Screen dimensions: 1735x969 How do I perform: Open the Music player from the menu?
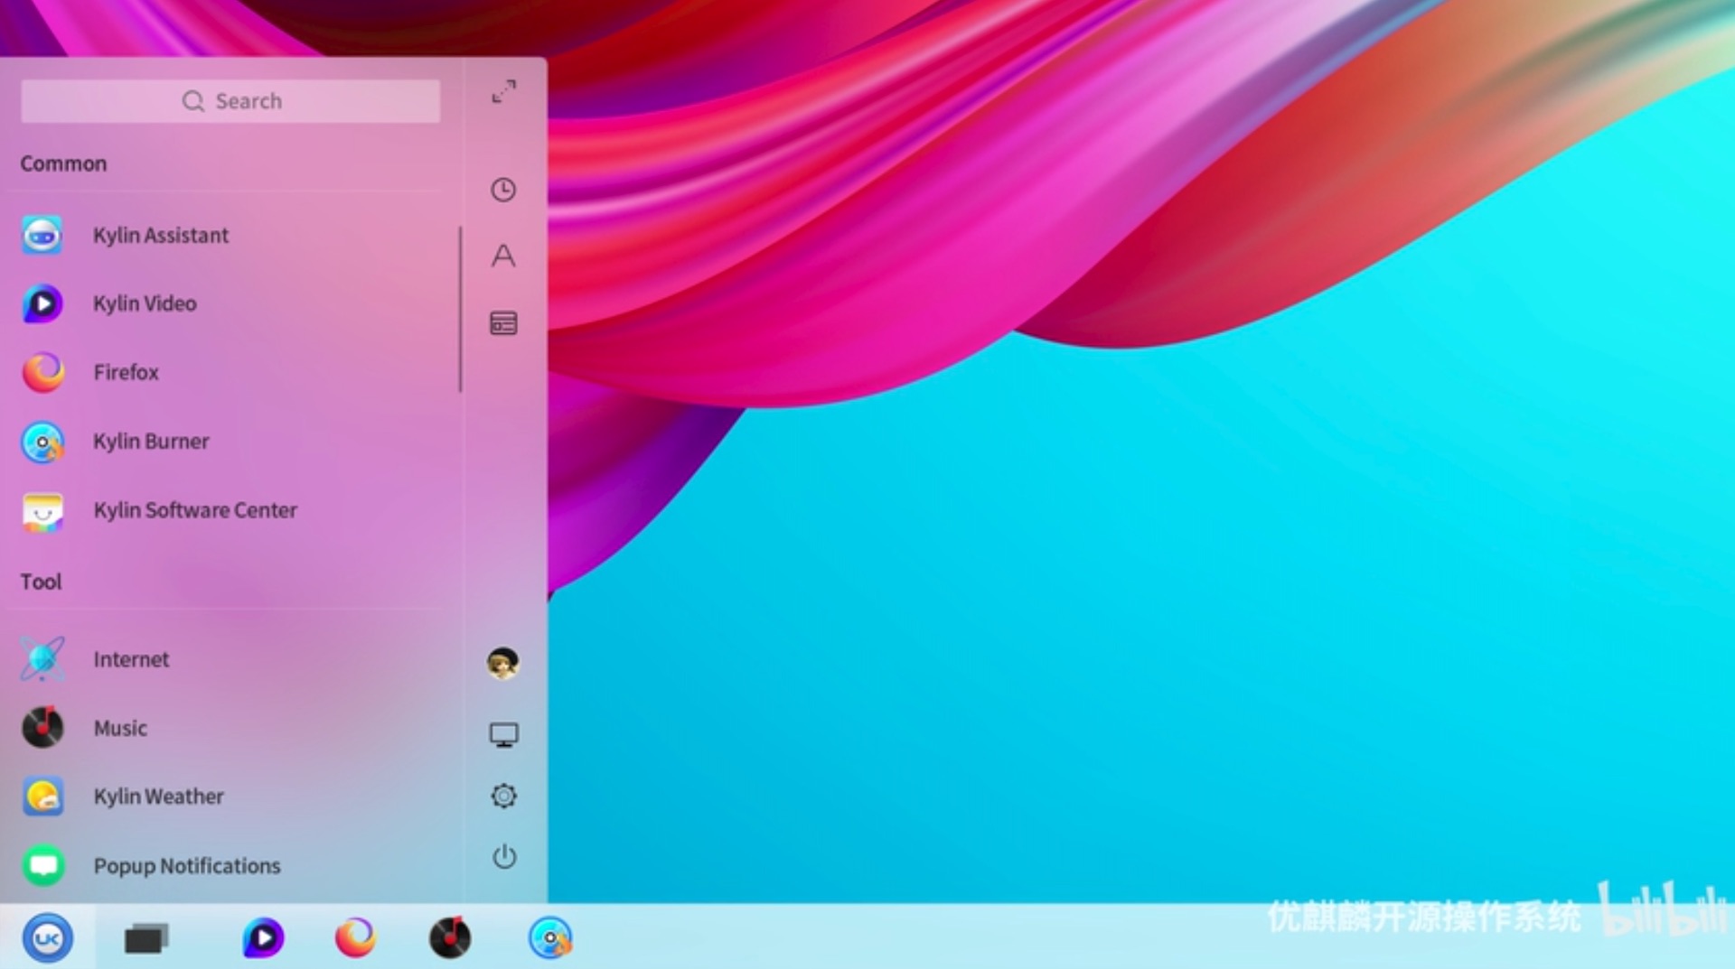click(120, 727)
